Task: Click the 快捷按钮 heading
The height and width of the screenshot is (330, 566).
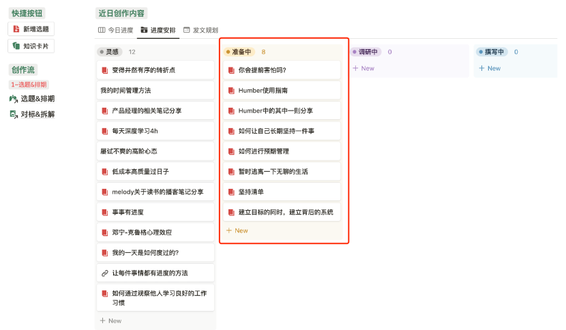Action: (x=27, y=14)
